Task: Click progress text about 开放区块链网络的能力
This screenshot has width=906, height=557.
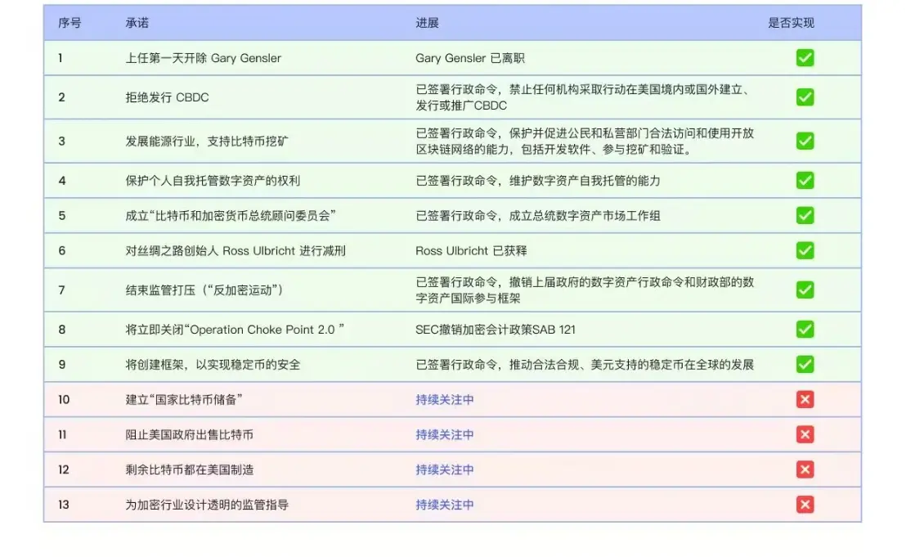Action: (x=585, y=141)
